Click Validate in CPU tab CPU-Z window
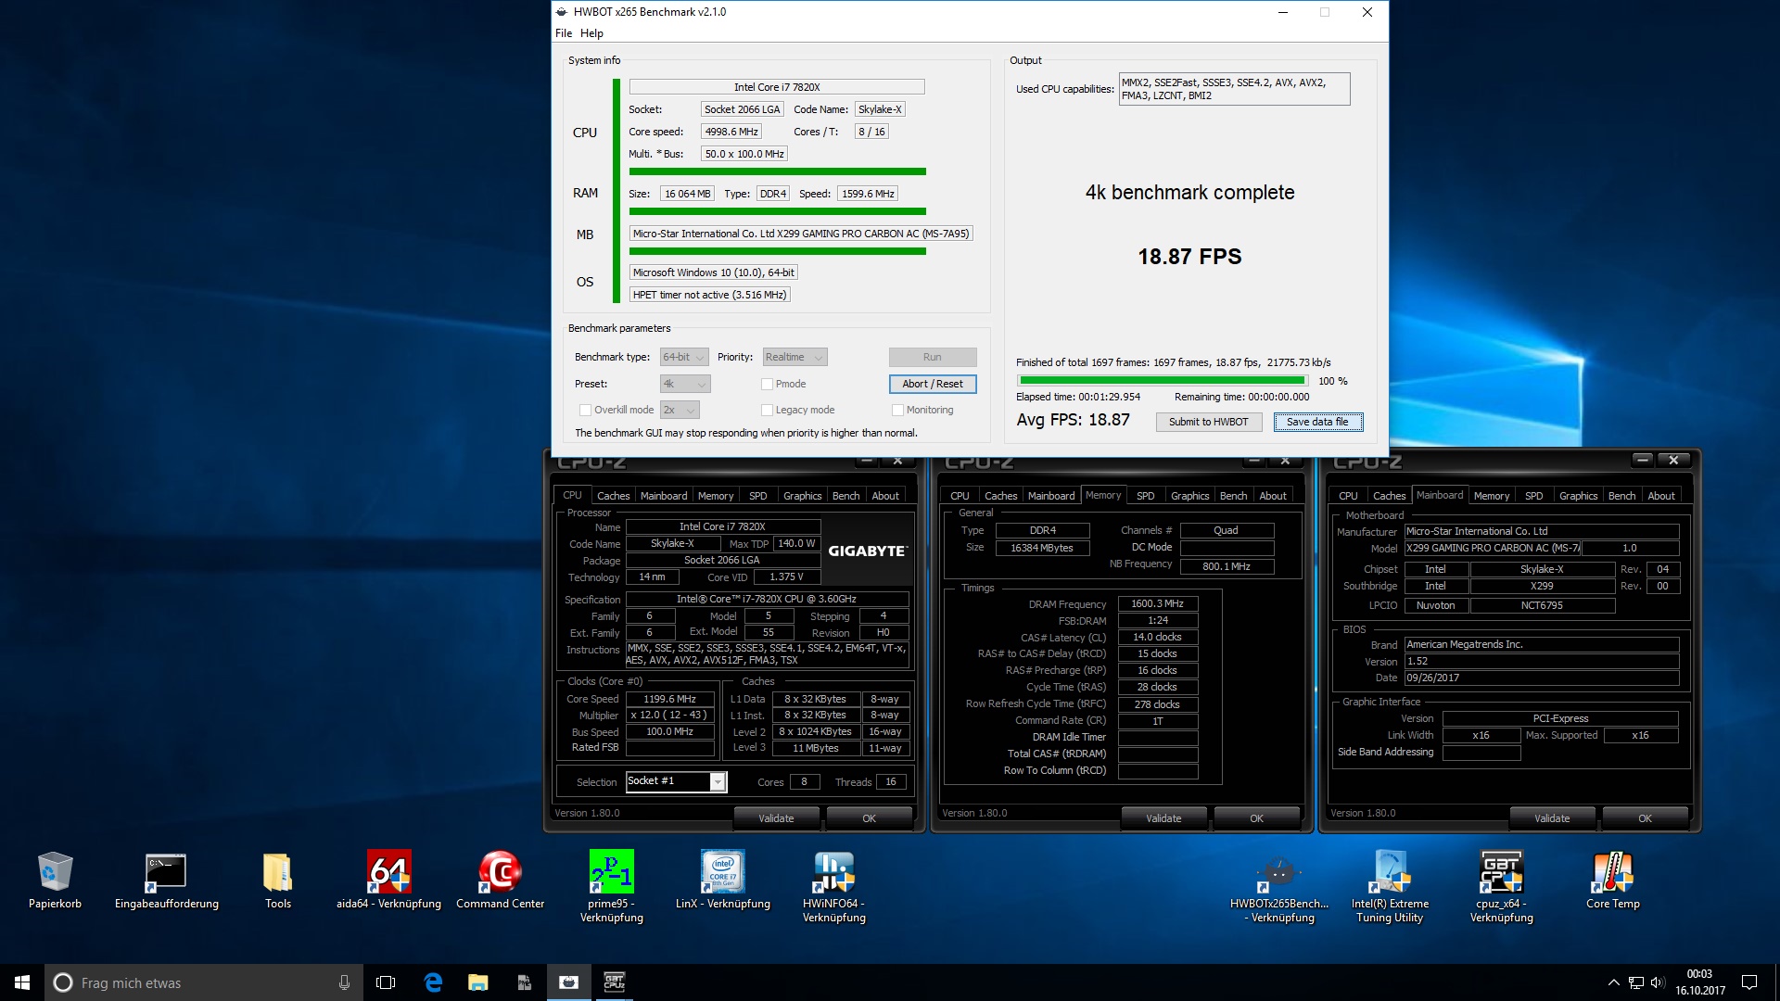 coord(776,818)
